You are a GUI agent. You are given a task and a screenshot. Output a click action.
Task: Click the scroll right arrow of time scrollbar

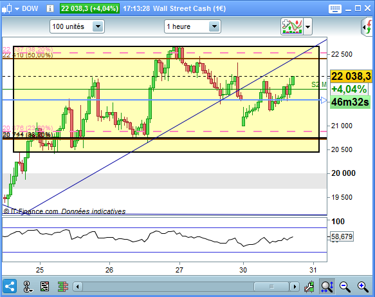295,287
